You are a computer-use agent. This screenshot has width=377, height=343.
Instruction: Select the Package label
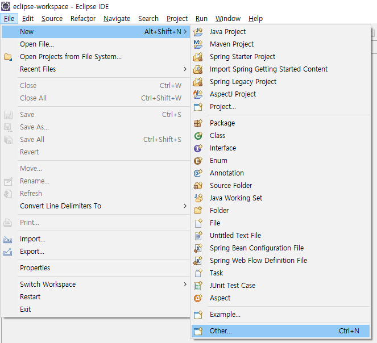pyautogui.click(x=222, y=123)
